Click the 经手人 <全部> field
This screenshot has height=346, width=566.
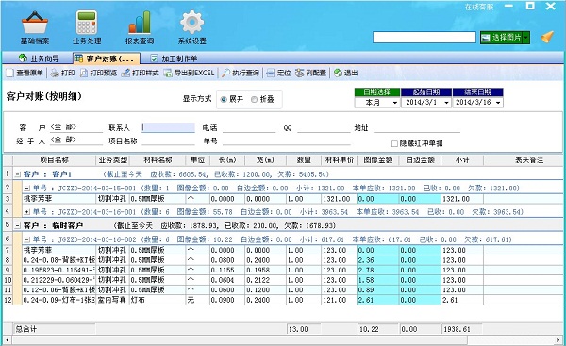point(76,140)
